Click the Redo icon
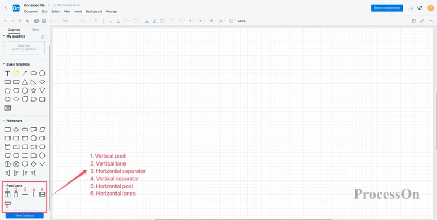Viewport: 437px width, 220px height. point(13,21)
